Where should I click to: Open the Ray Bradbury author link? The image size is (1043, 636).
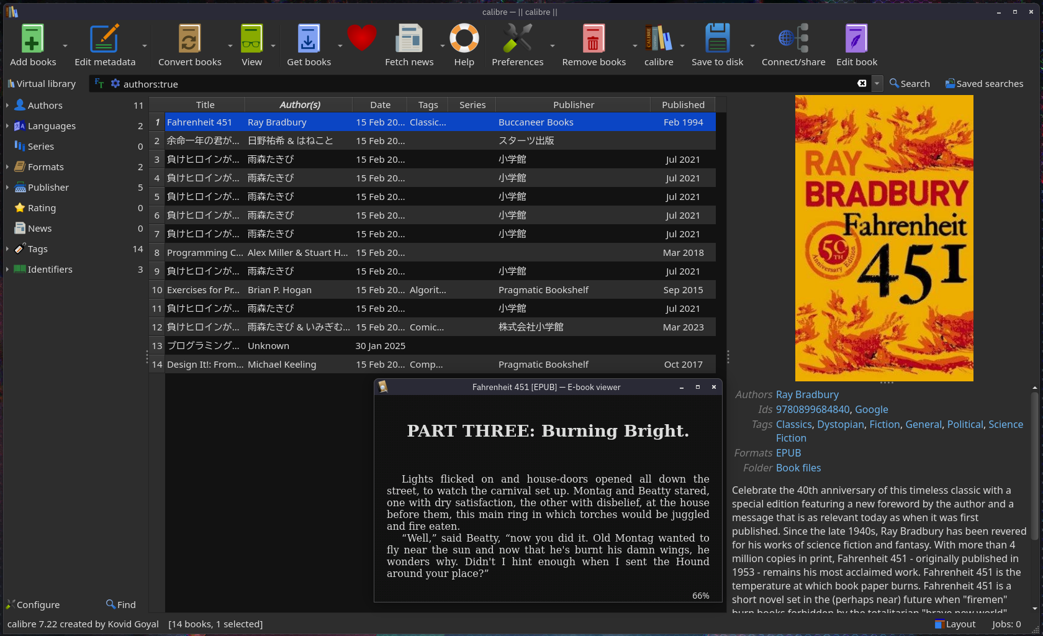pyautogui.click(x=806, y=394)
